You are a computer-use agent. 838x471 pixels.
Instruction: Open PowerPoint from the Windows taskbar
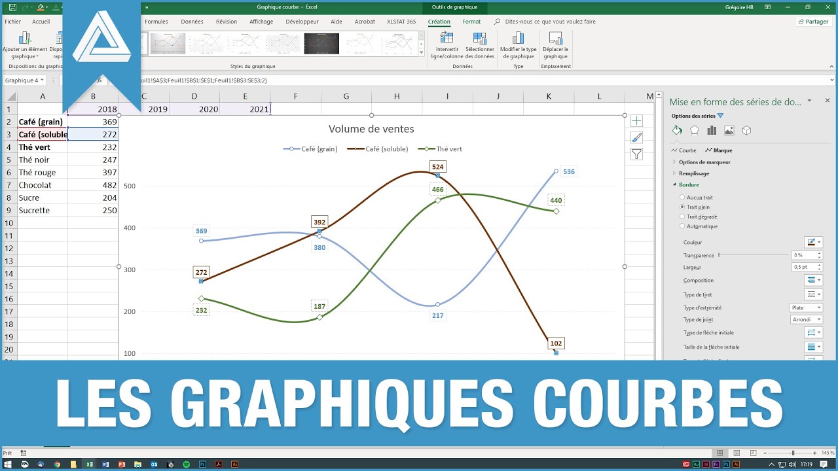tap(122, 464)
